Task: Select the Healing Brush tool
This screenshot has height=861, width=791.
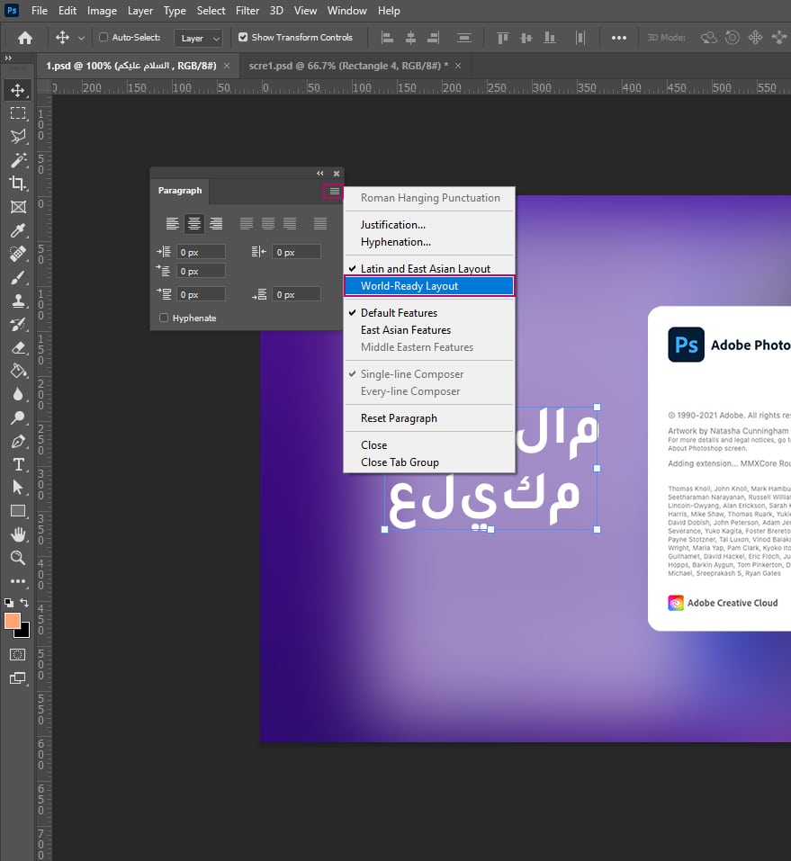Action: tap(18, 254)
